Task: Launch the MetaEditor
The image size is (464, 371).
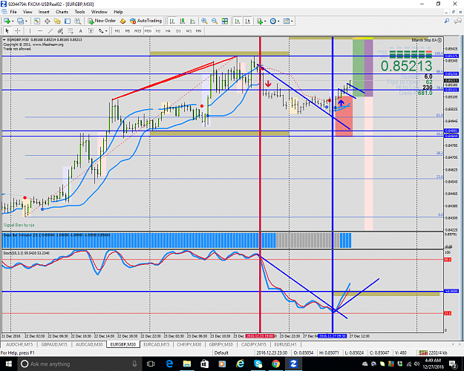Action: point(122,21)
